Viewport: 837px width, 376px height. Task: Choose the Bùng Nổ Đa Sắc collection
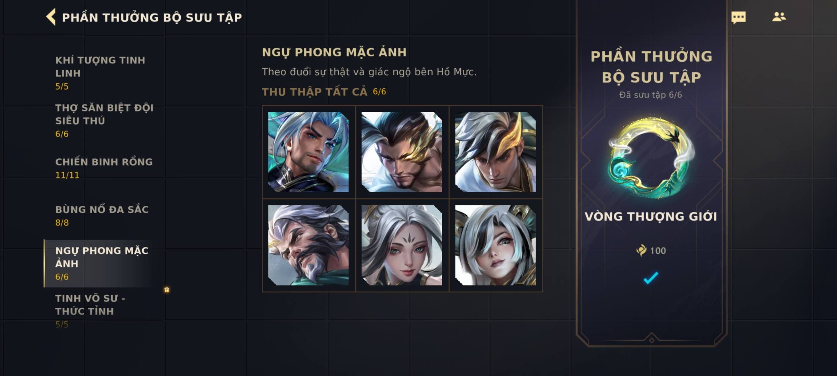coord(101,216)
